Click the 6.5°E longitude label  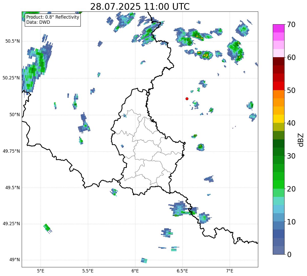coord(182,271)
